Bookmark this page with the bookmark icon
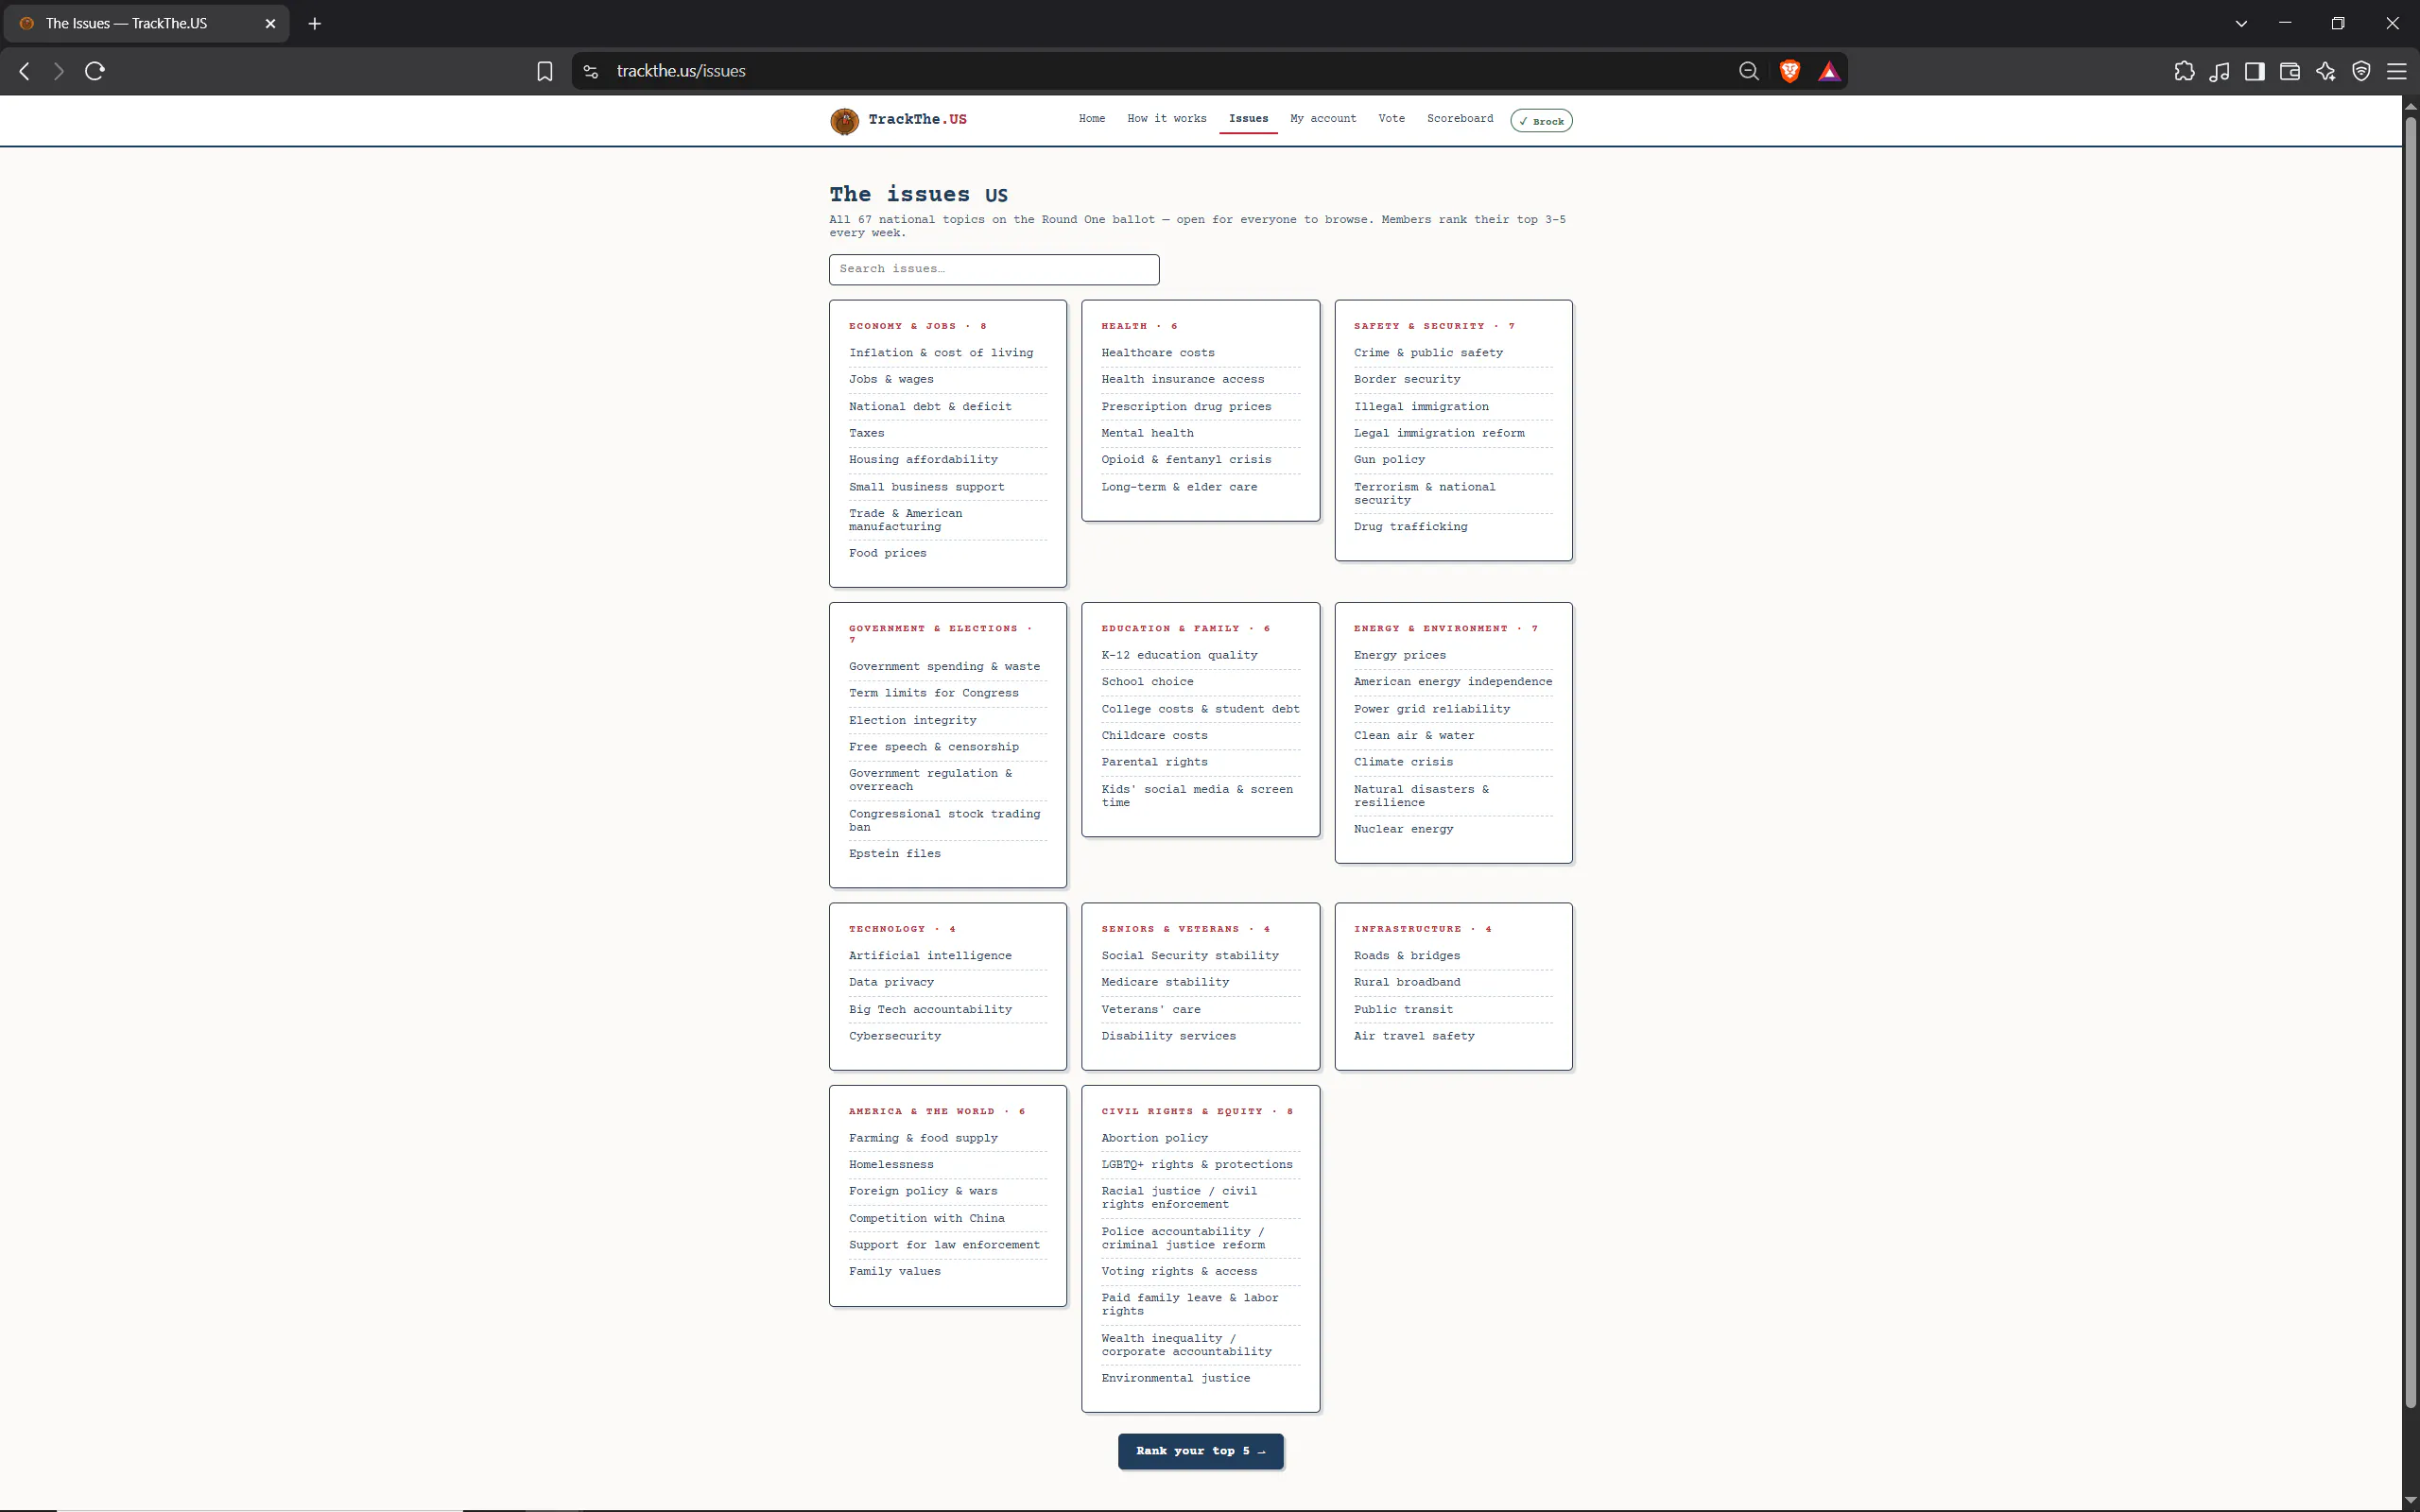 click(x=545, y=71)
